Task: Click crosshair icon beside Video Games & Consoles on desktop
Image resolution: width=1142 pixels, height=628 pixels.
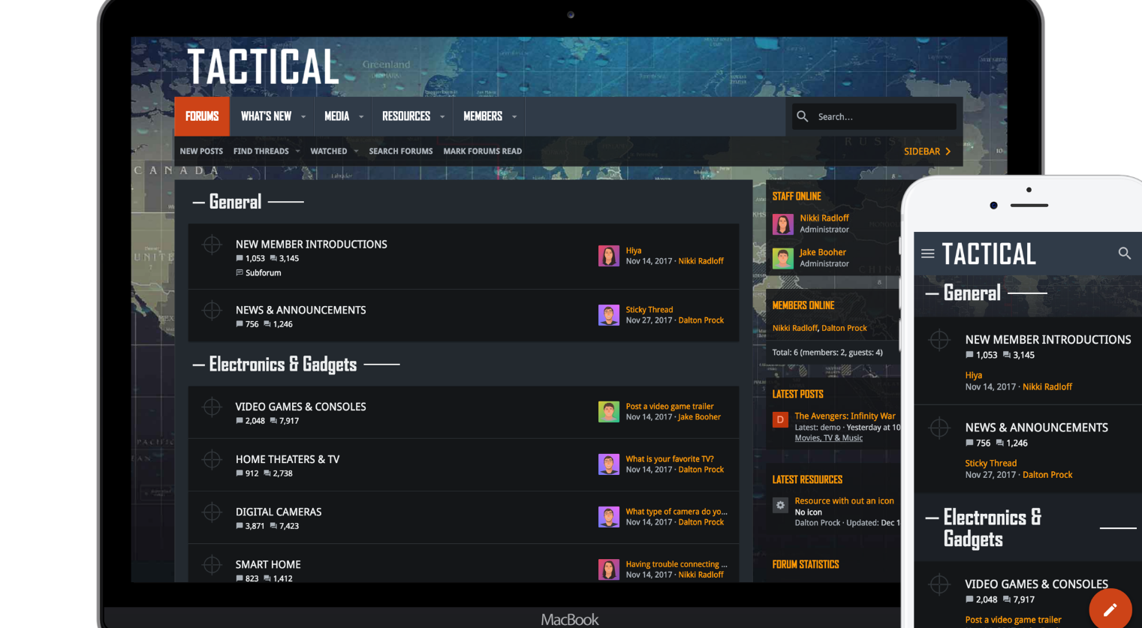Action: [212, 407]
